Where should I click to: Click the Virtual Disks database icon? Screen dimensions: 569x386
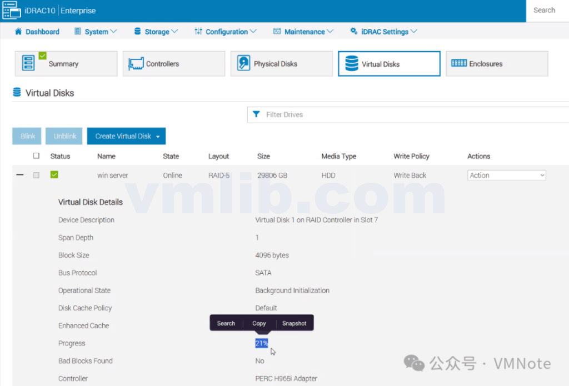coord(351,63)
